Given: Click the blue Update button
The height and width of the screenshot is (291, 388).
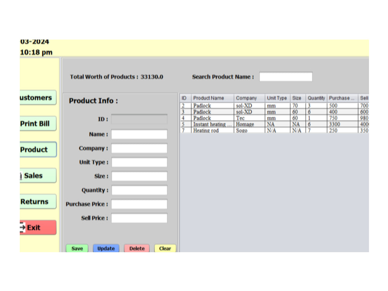Looking at the screenshot, I should (x=106, y=248).
